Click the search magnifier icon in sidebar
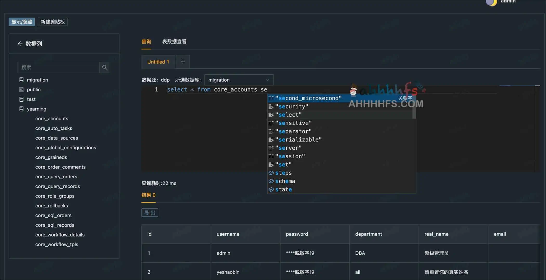 pyautogui.click(x=105, y=67)
